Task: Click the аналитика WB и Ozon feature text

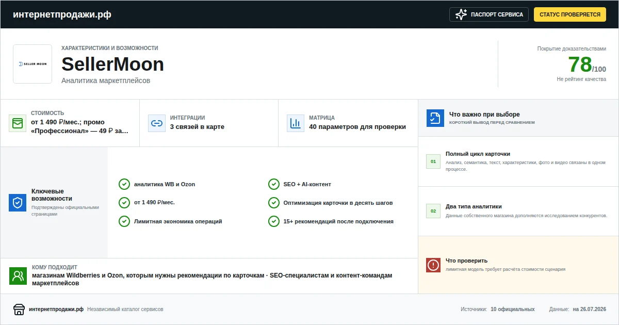Action: coord(165,184)
